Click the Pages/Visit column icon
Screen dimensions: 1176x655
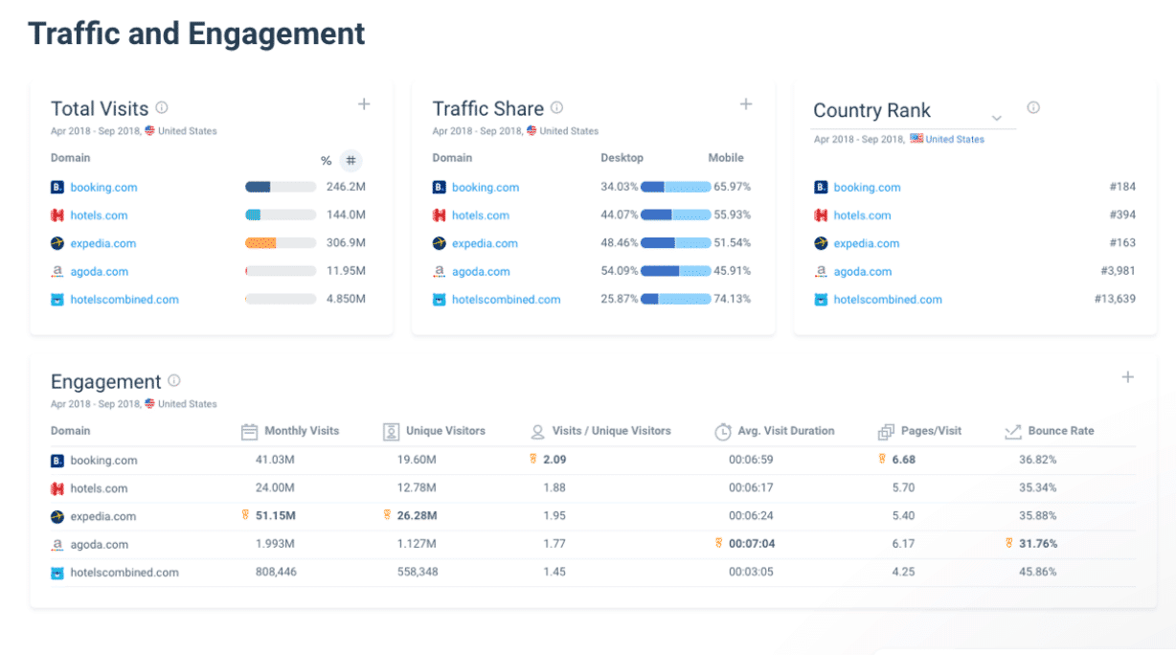[x=886, y=432]
